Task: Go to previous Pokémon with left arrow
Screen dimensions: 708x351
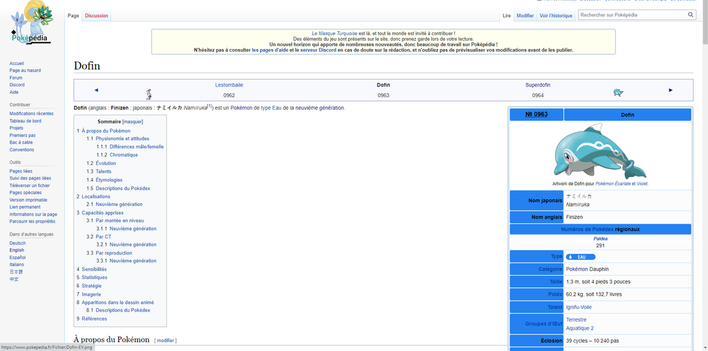Action: tap(96, 90)
